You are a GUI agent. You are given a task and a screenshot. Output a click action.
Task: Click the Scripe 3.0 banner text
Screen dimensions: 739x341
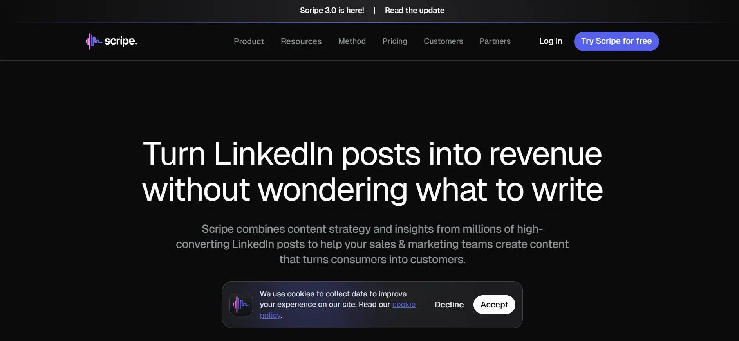click(x=332, y=10)
